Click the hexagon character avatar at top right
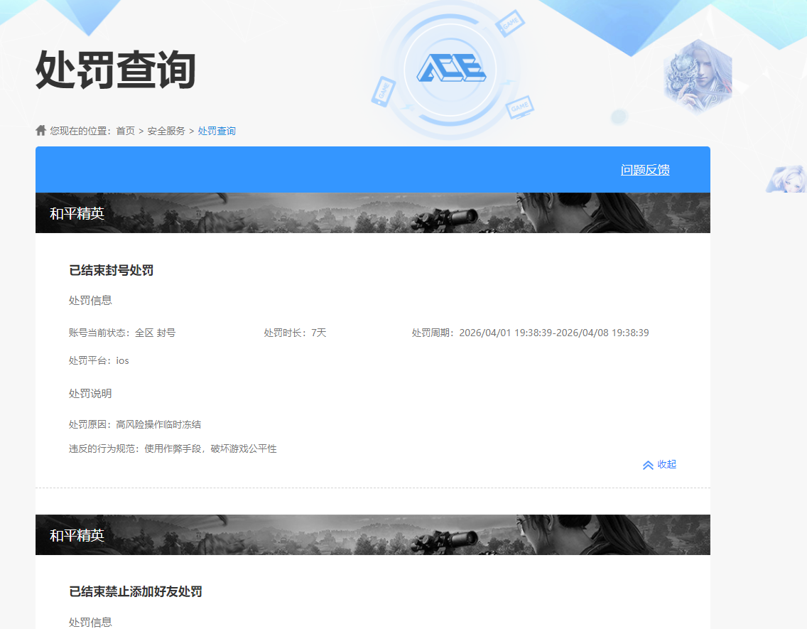This screenshot has height=629, width=807. 698,76
